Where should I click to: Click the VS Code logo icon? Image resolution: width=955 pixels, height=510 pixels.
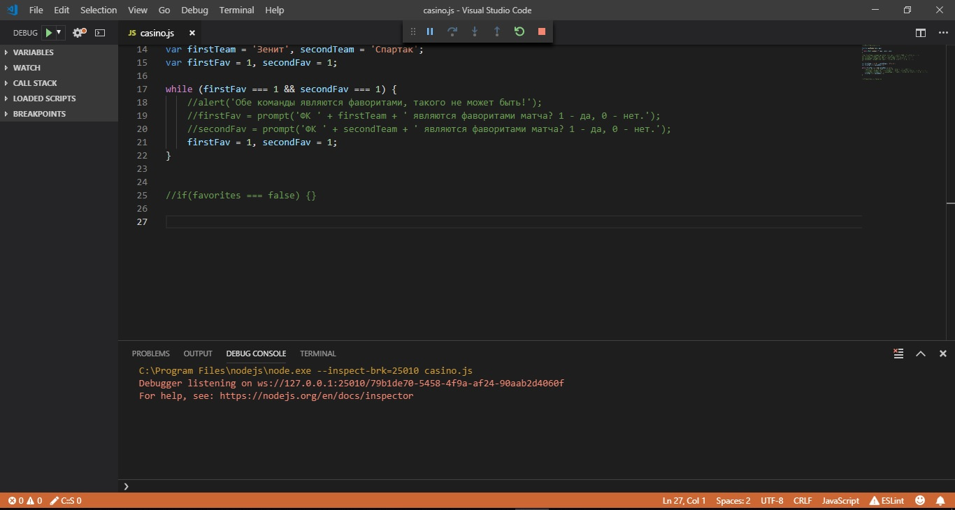11,10
